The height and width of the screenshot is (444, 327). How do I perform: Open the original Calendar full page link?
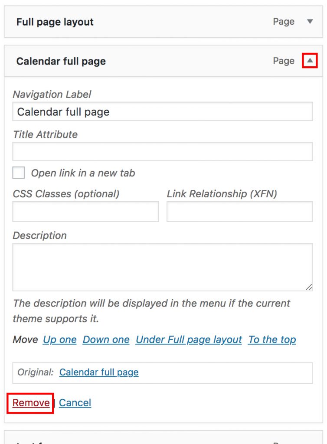(x=99, y=372)
